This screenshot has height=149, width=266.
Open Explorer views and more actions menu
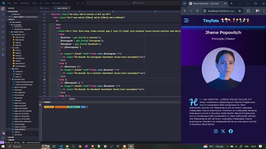tap(36, 8)
